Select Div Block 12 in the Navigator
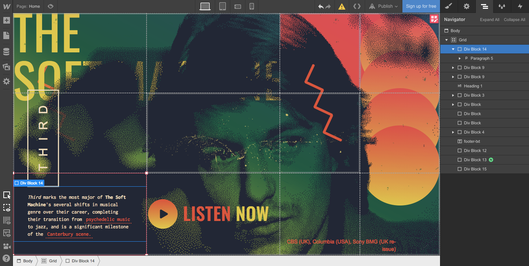 484,151
